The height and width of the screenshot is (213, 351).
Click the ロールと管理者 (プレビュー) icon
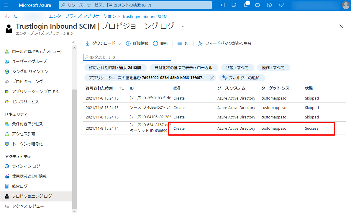[7, 52]
